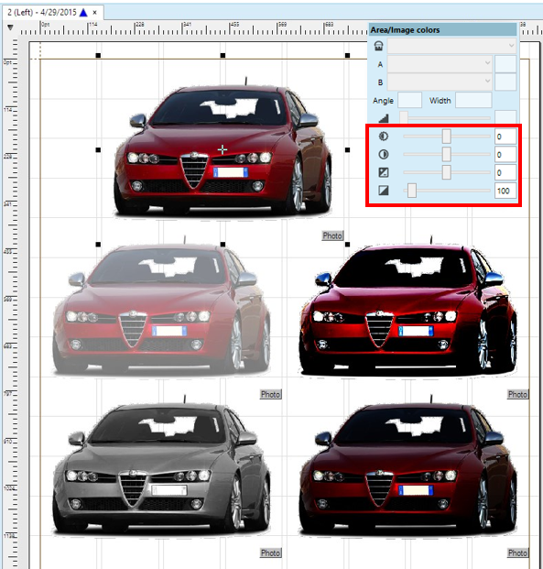Click the gradient wedge value field
Screen dimensions: 543x569
point(505,117)
